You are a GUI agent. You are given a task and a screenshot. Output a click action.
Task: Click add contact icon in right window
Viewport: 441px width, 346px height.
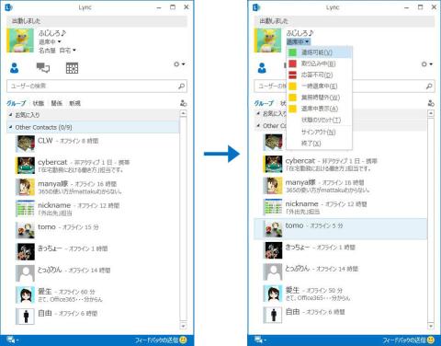point(431,103)
